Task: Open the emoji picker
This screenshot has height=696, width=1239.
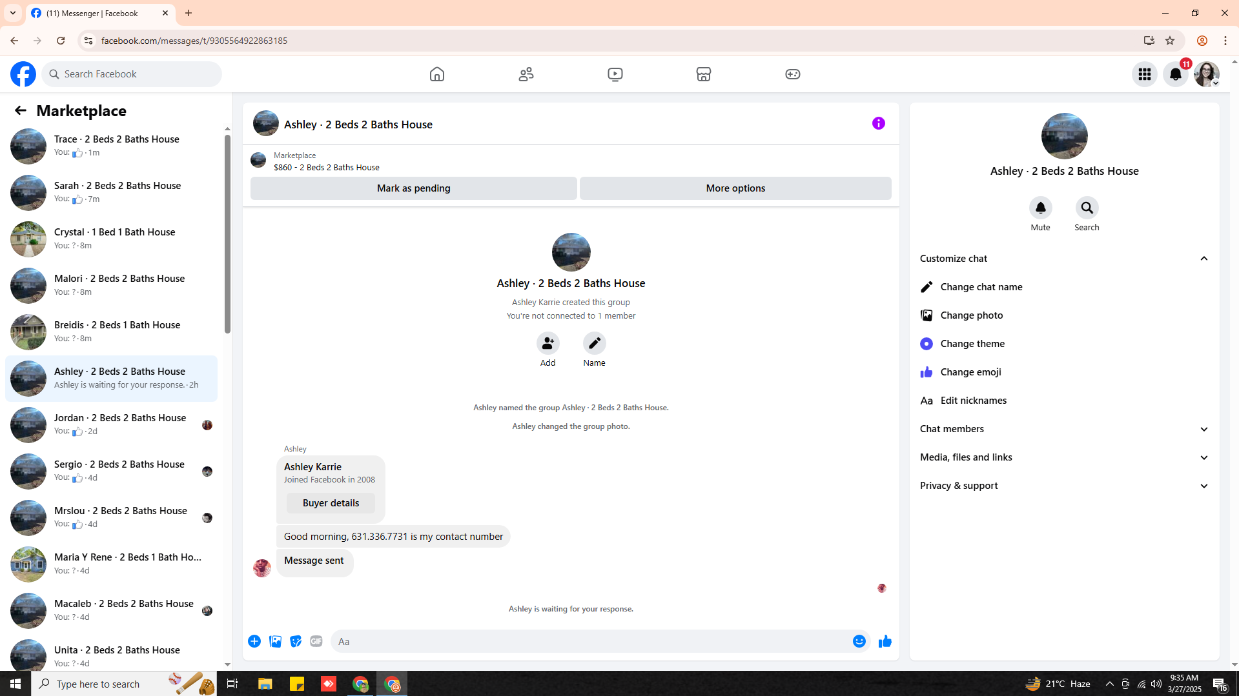Action: point(859,641)
